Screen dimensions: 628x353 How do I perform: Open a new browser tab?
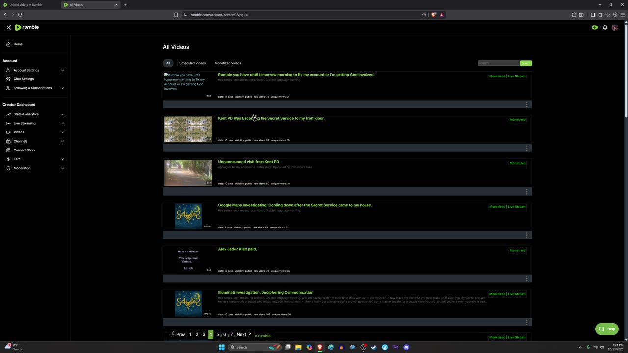125,5
